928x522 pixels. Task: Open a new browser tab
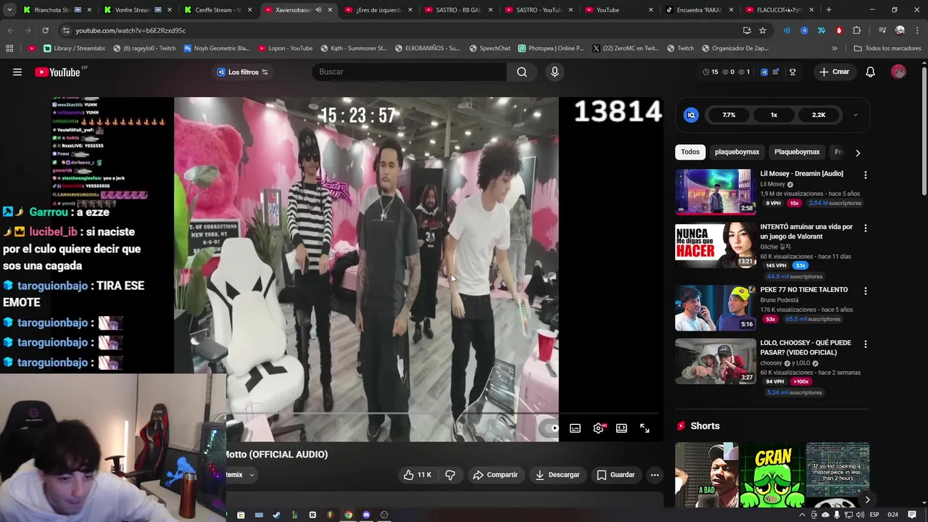click(829, 10)
